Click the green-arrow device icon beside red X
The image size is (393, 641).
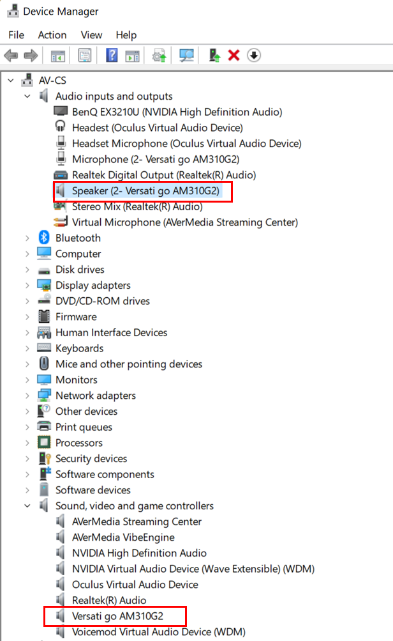tap(215, 56)
